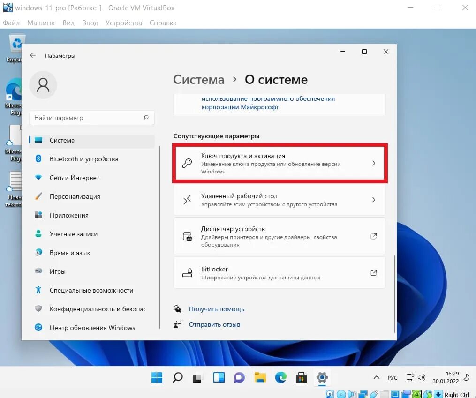476x398 pixels.
Task: Open BitLocker external link arrow
Action: click(374, 273)
